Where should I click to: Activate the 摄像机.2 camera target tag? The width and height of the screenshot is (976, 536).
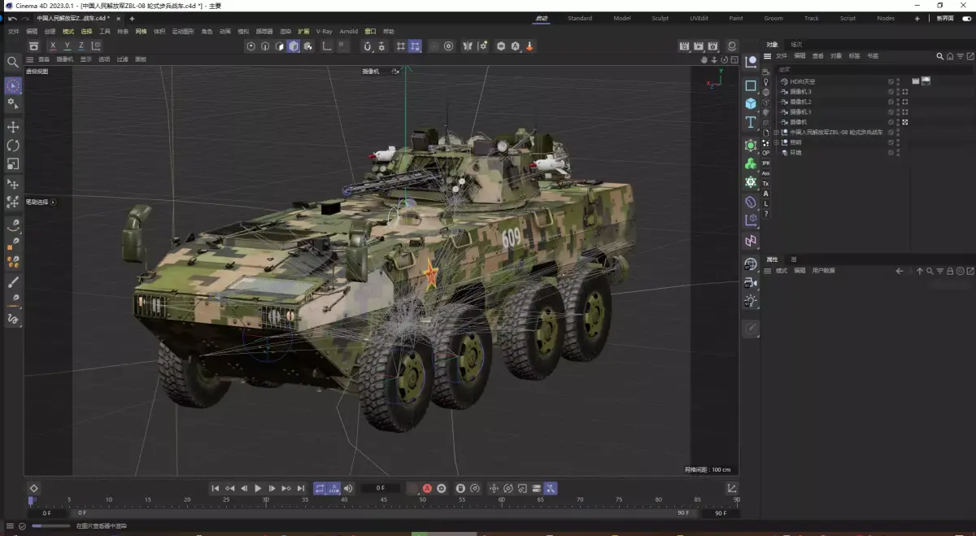905,102
